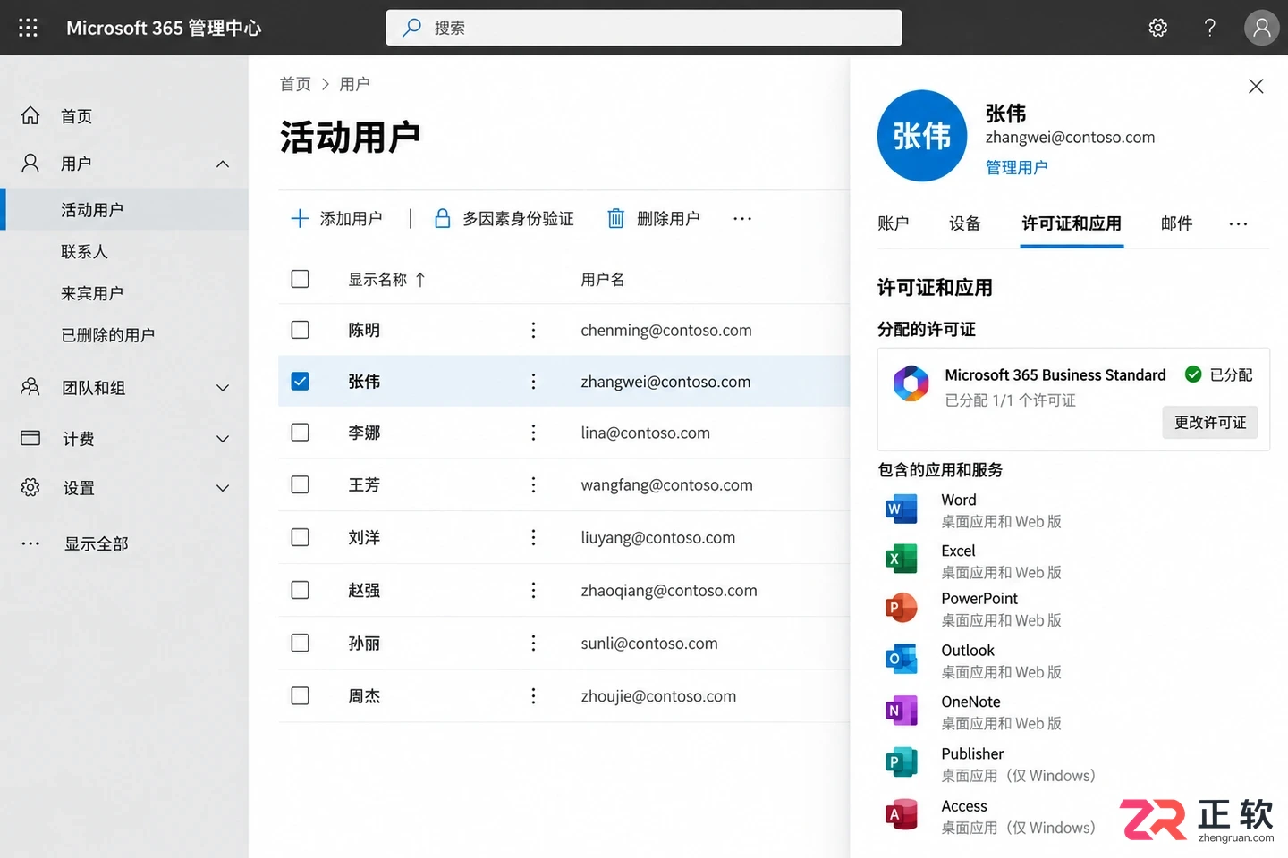Close the 张伟 details panel

pos(1256,86)
